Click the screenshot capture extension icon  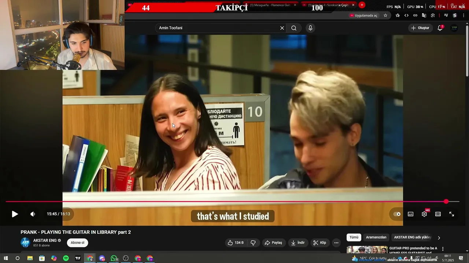433,15
